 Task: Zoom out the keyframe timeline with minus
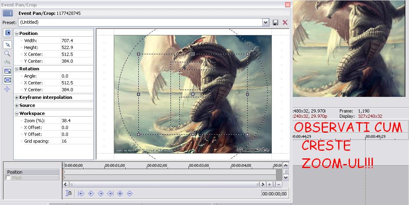pyautogui.click(x=279, y=184)
